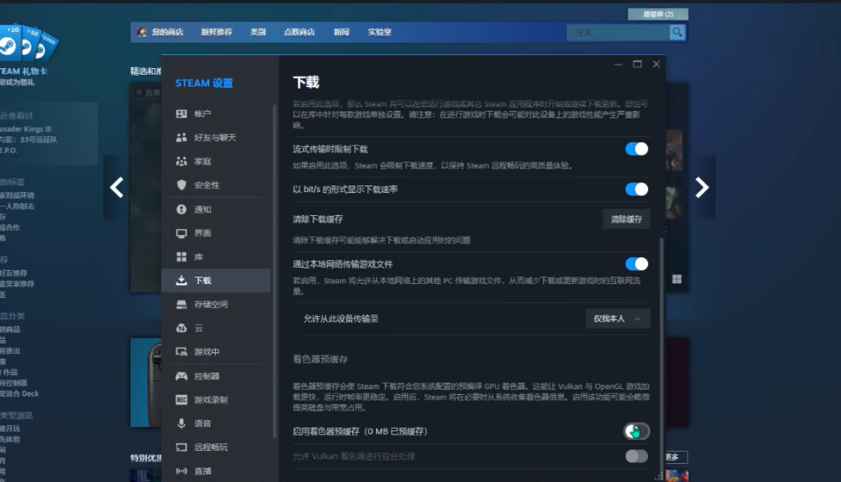Select 好友与聊天 friends icon in settings

182,138
